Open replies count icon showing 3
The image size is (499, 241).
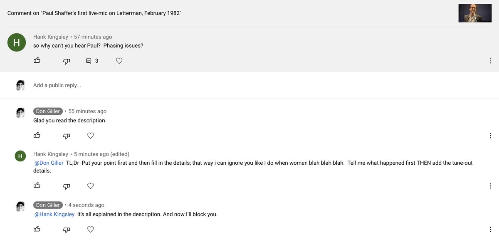point(92,61)
